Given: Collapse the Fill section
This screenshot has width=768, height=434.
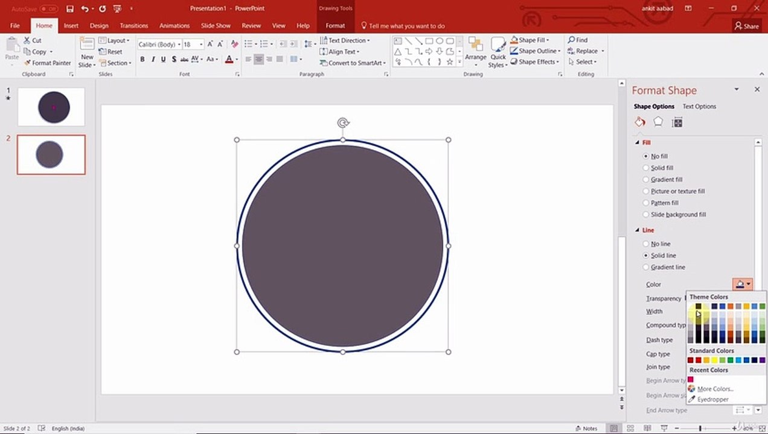Looking at the screenshot, I should coord(638,143).
